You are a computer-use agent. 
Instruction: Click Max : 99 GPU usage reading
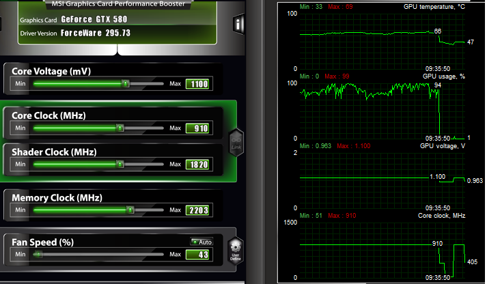pyautogui.click(x=337, y=76)
